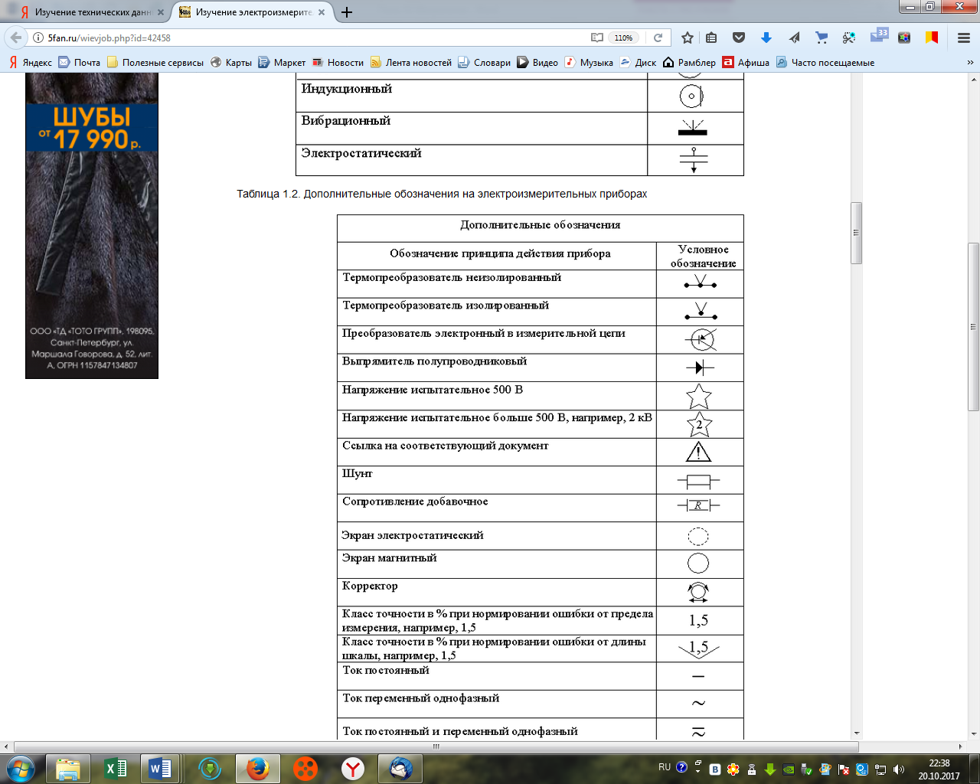Open Windows Explorer from the taskbar
980x784 pixels.
tap(68, 768)
